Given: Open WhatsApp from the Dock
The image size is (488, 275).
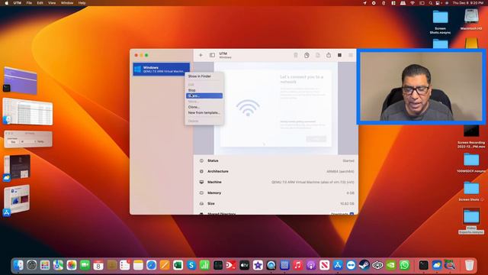Looking at the screenshot, I should click(404, 265).
